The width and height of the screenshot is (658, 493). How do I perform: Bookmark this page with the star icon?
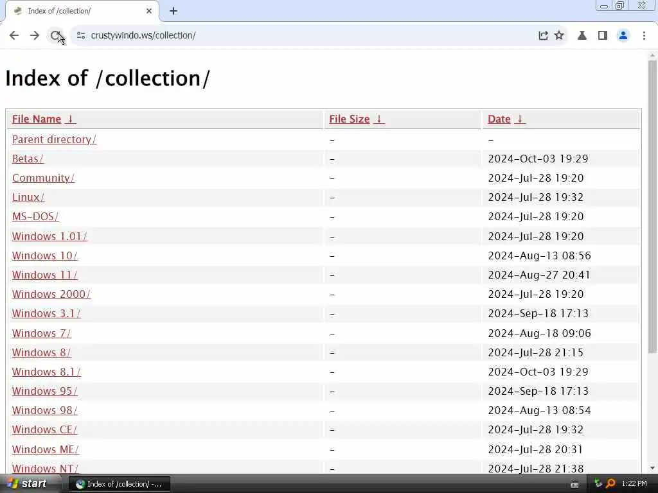[559, 36]
